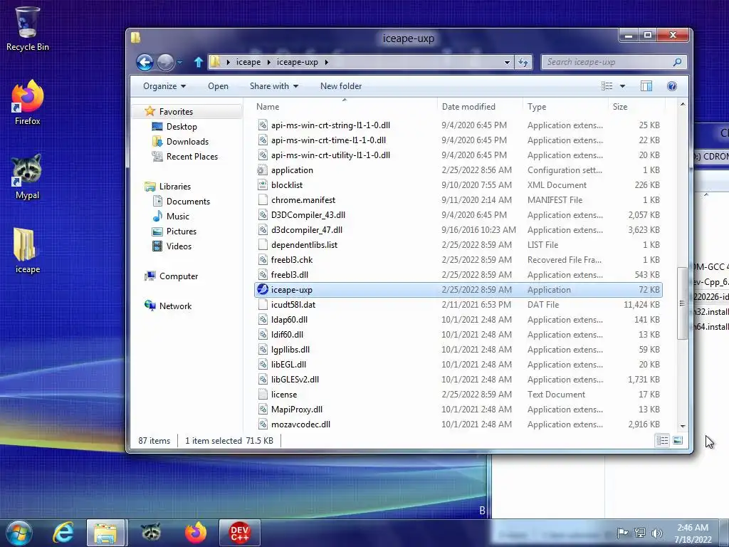Image resolution: width=729 pixels, height=547 pixels.
Task: Click the Back navigation arrow
Action: [145, 62]
